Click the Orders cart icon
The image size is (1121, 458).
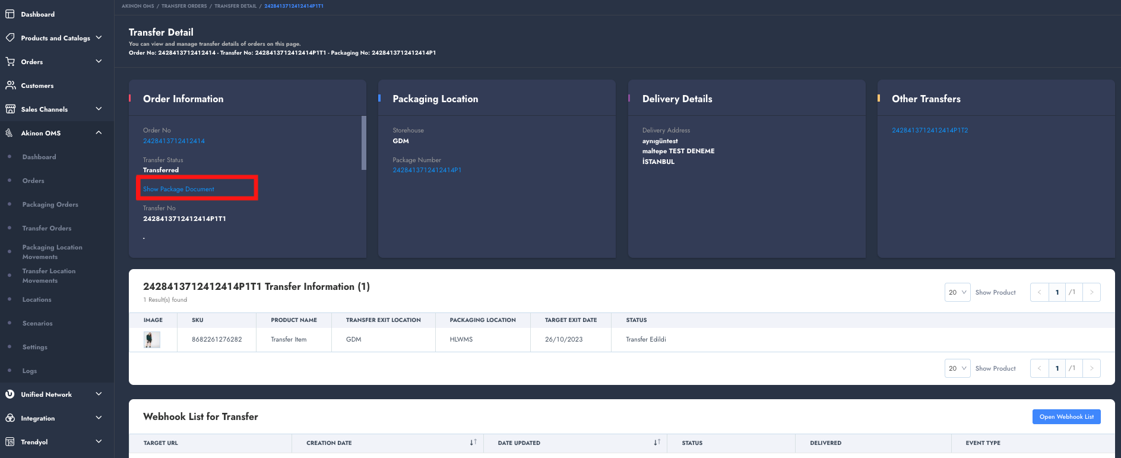(10, 62)
